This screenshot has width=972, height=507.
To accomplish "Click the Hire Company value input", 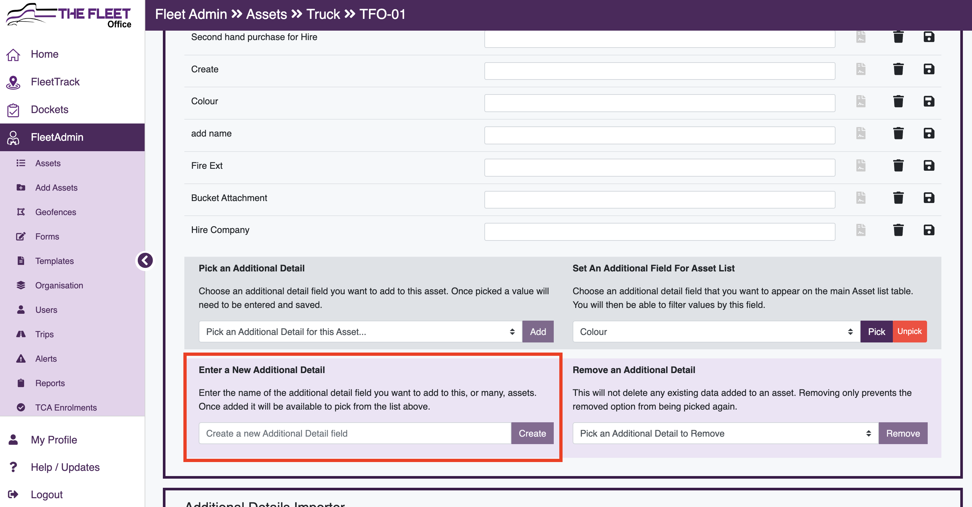I will click(x=660, y=232).
